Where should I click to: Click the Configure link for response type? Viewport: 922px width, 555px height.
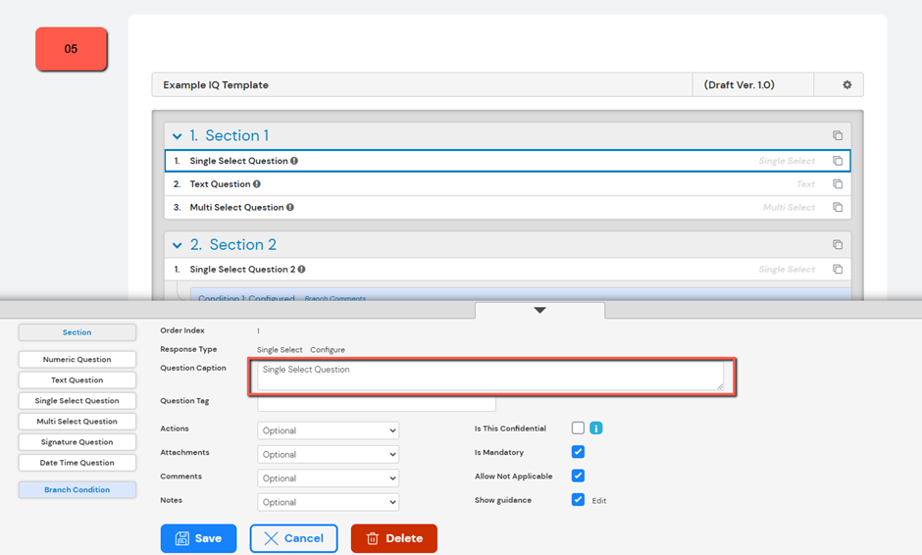point(328,350)
